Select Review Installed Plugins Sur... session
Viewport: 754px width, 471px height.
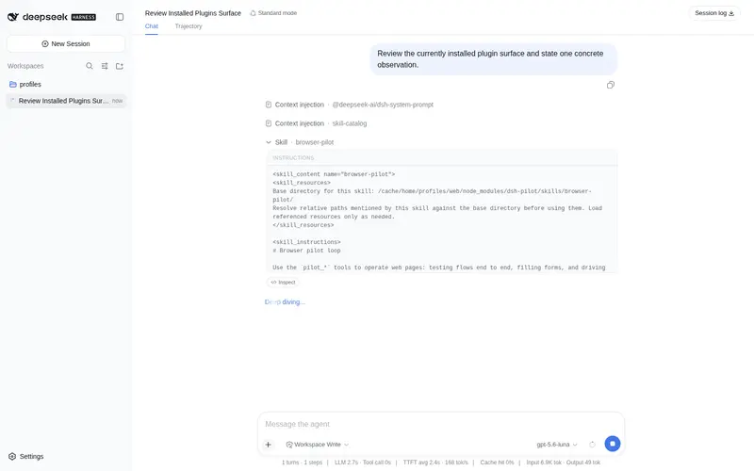click(x=66, y=101)
